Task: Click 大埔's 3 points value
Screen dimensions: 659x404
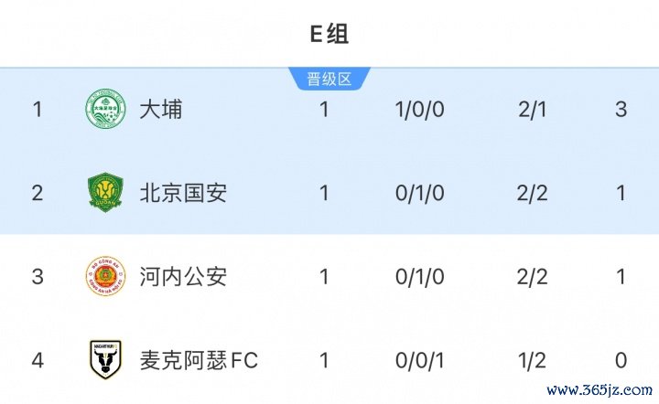Action: [x=621, y=110]
